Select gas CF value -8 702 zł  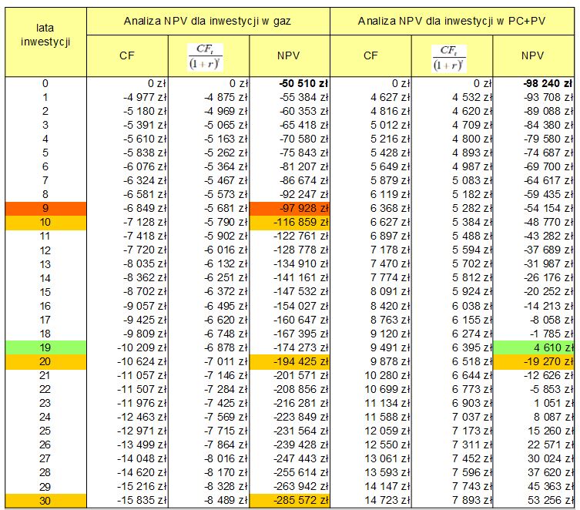coord(145,292)
